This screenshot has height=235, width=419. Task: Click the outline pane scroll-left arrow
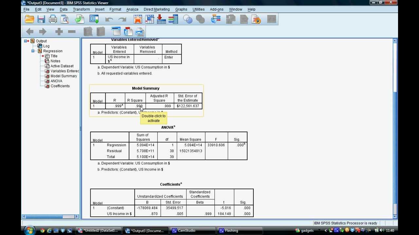pyautogui.click(x=24, y=216)
